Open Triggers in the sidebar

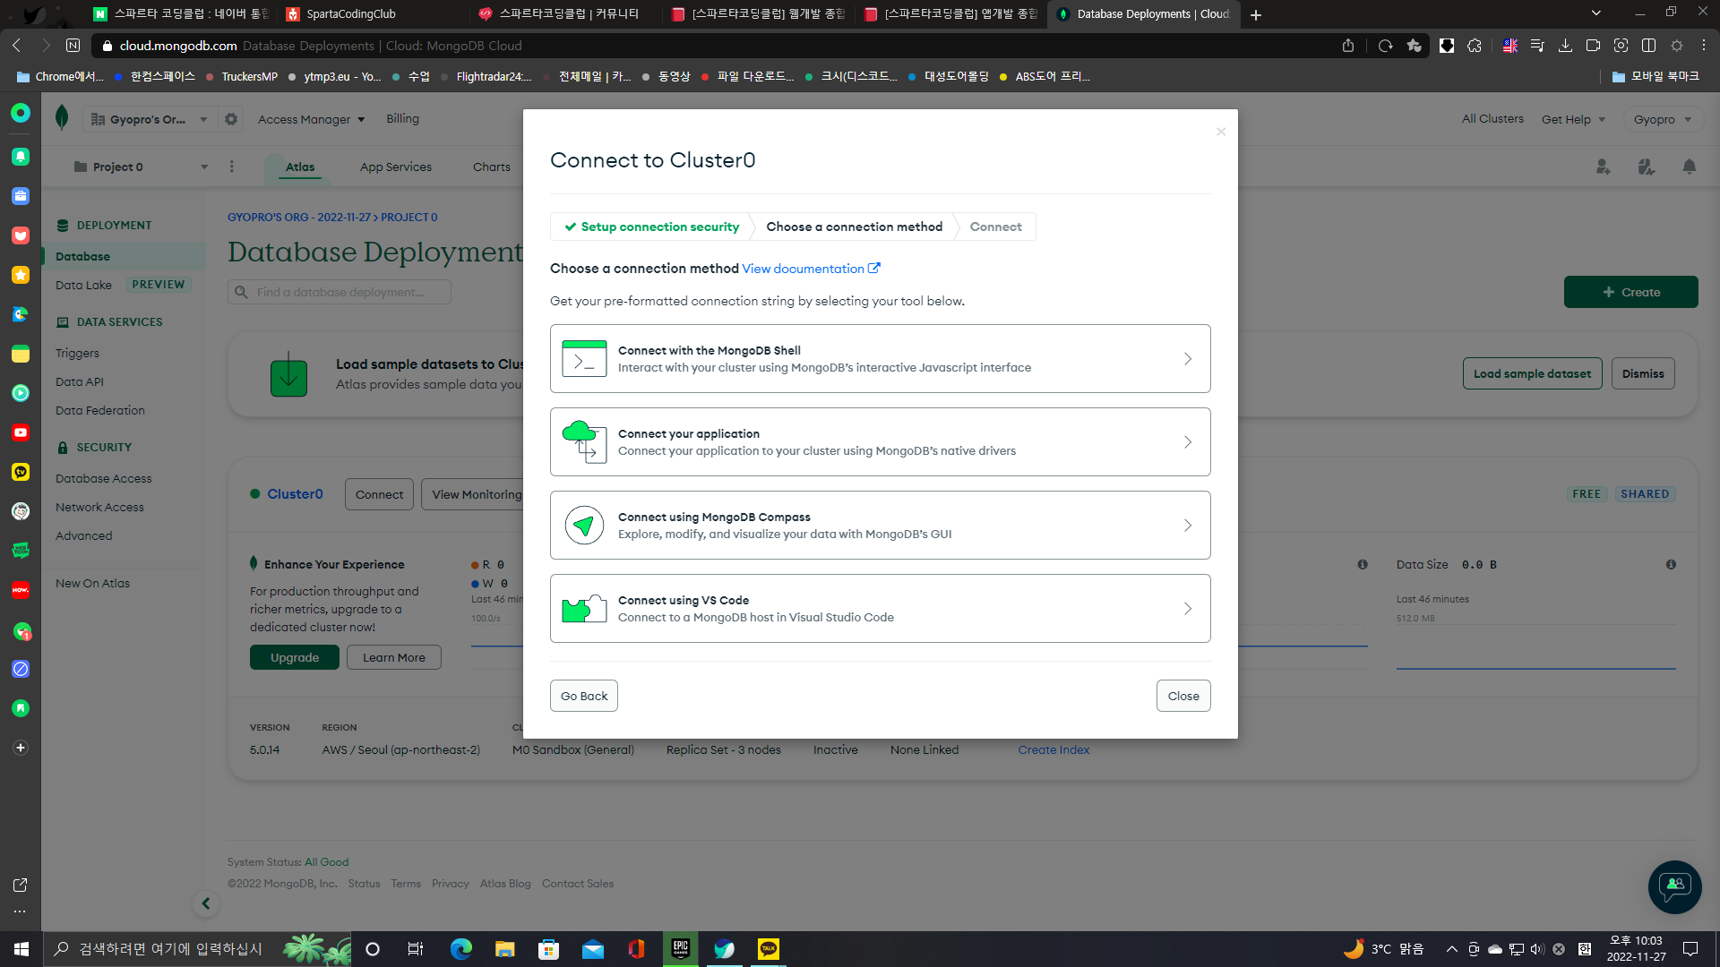[77, 353]
